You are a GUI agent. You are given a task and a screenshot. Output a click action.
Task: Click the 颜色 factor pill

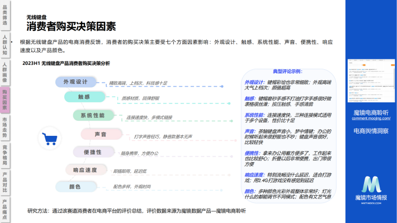pos(75,187)
